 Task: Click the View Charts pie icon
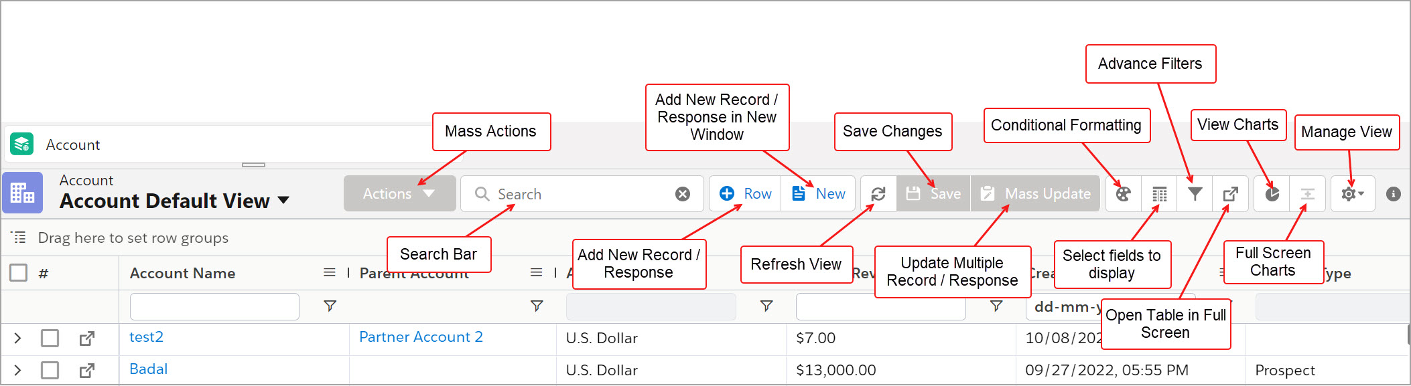1272,194
